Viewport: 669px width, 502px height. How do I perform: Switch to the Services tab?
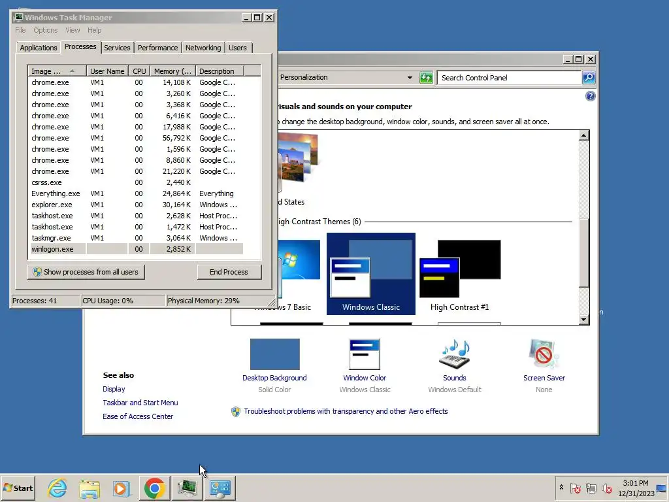click(117, 48)
